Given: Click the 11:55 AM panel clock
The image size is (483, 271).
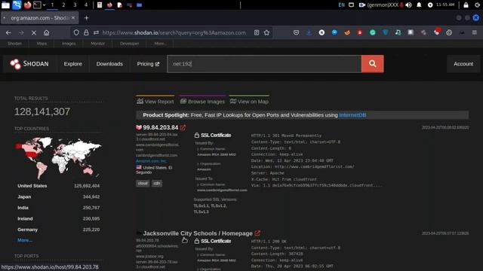Looking at the screenshot, I should click(445, 5).
